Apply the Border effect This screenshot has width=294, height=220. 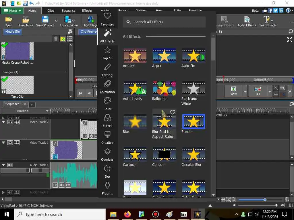(194, 121)
